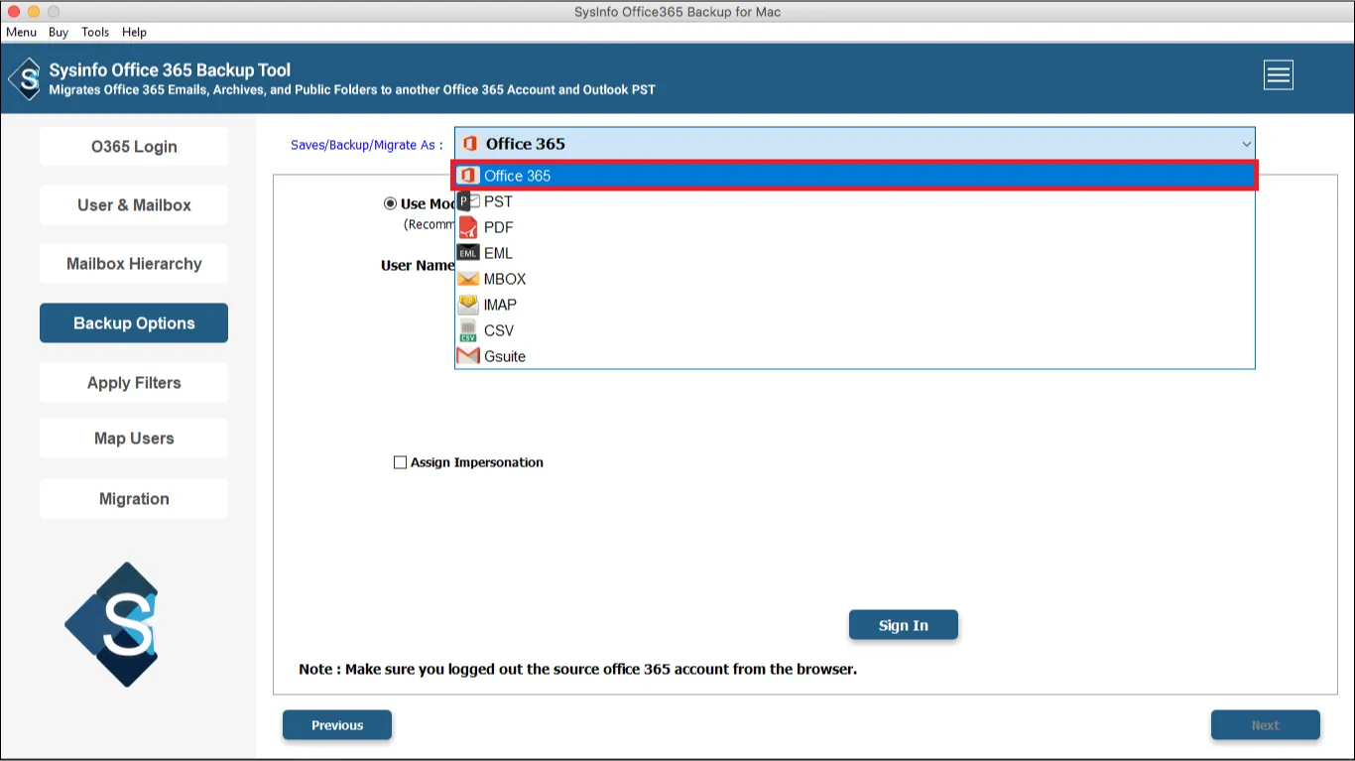Viewport: 1355px width, 761px height.
Task: Click the Sysinfo S logo in the sidebar
Action: (112, 624)
